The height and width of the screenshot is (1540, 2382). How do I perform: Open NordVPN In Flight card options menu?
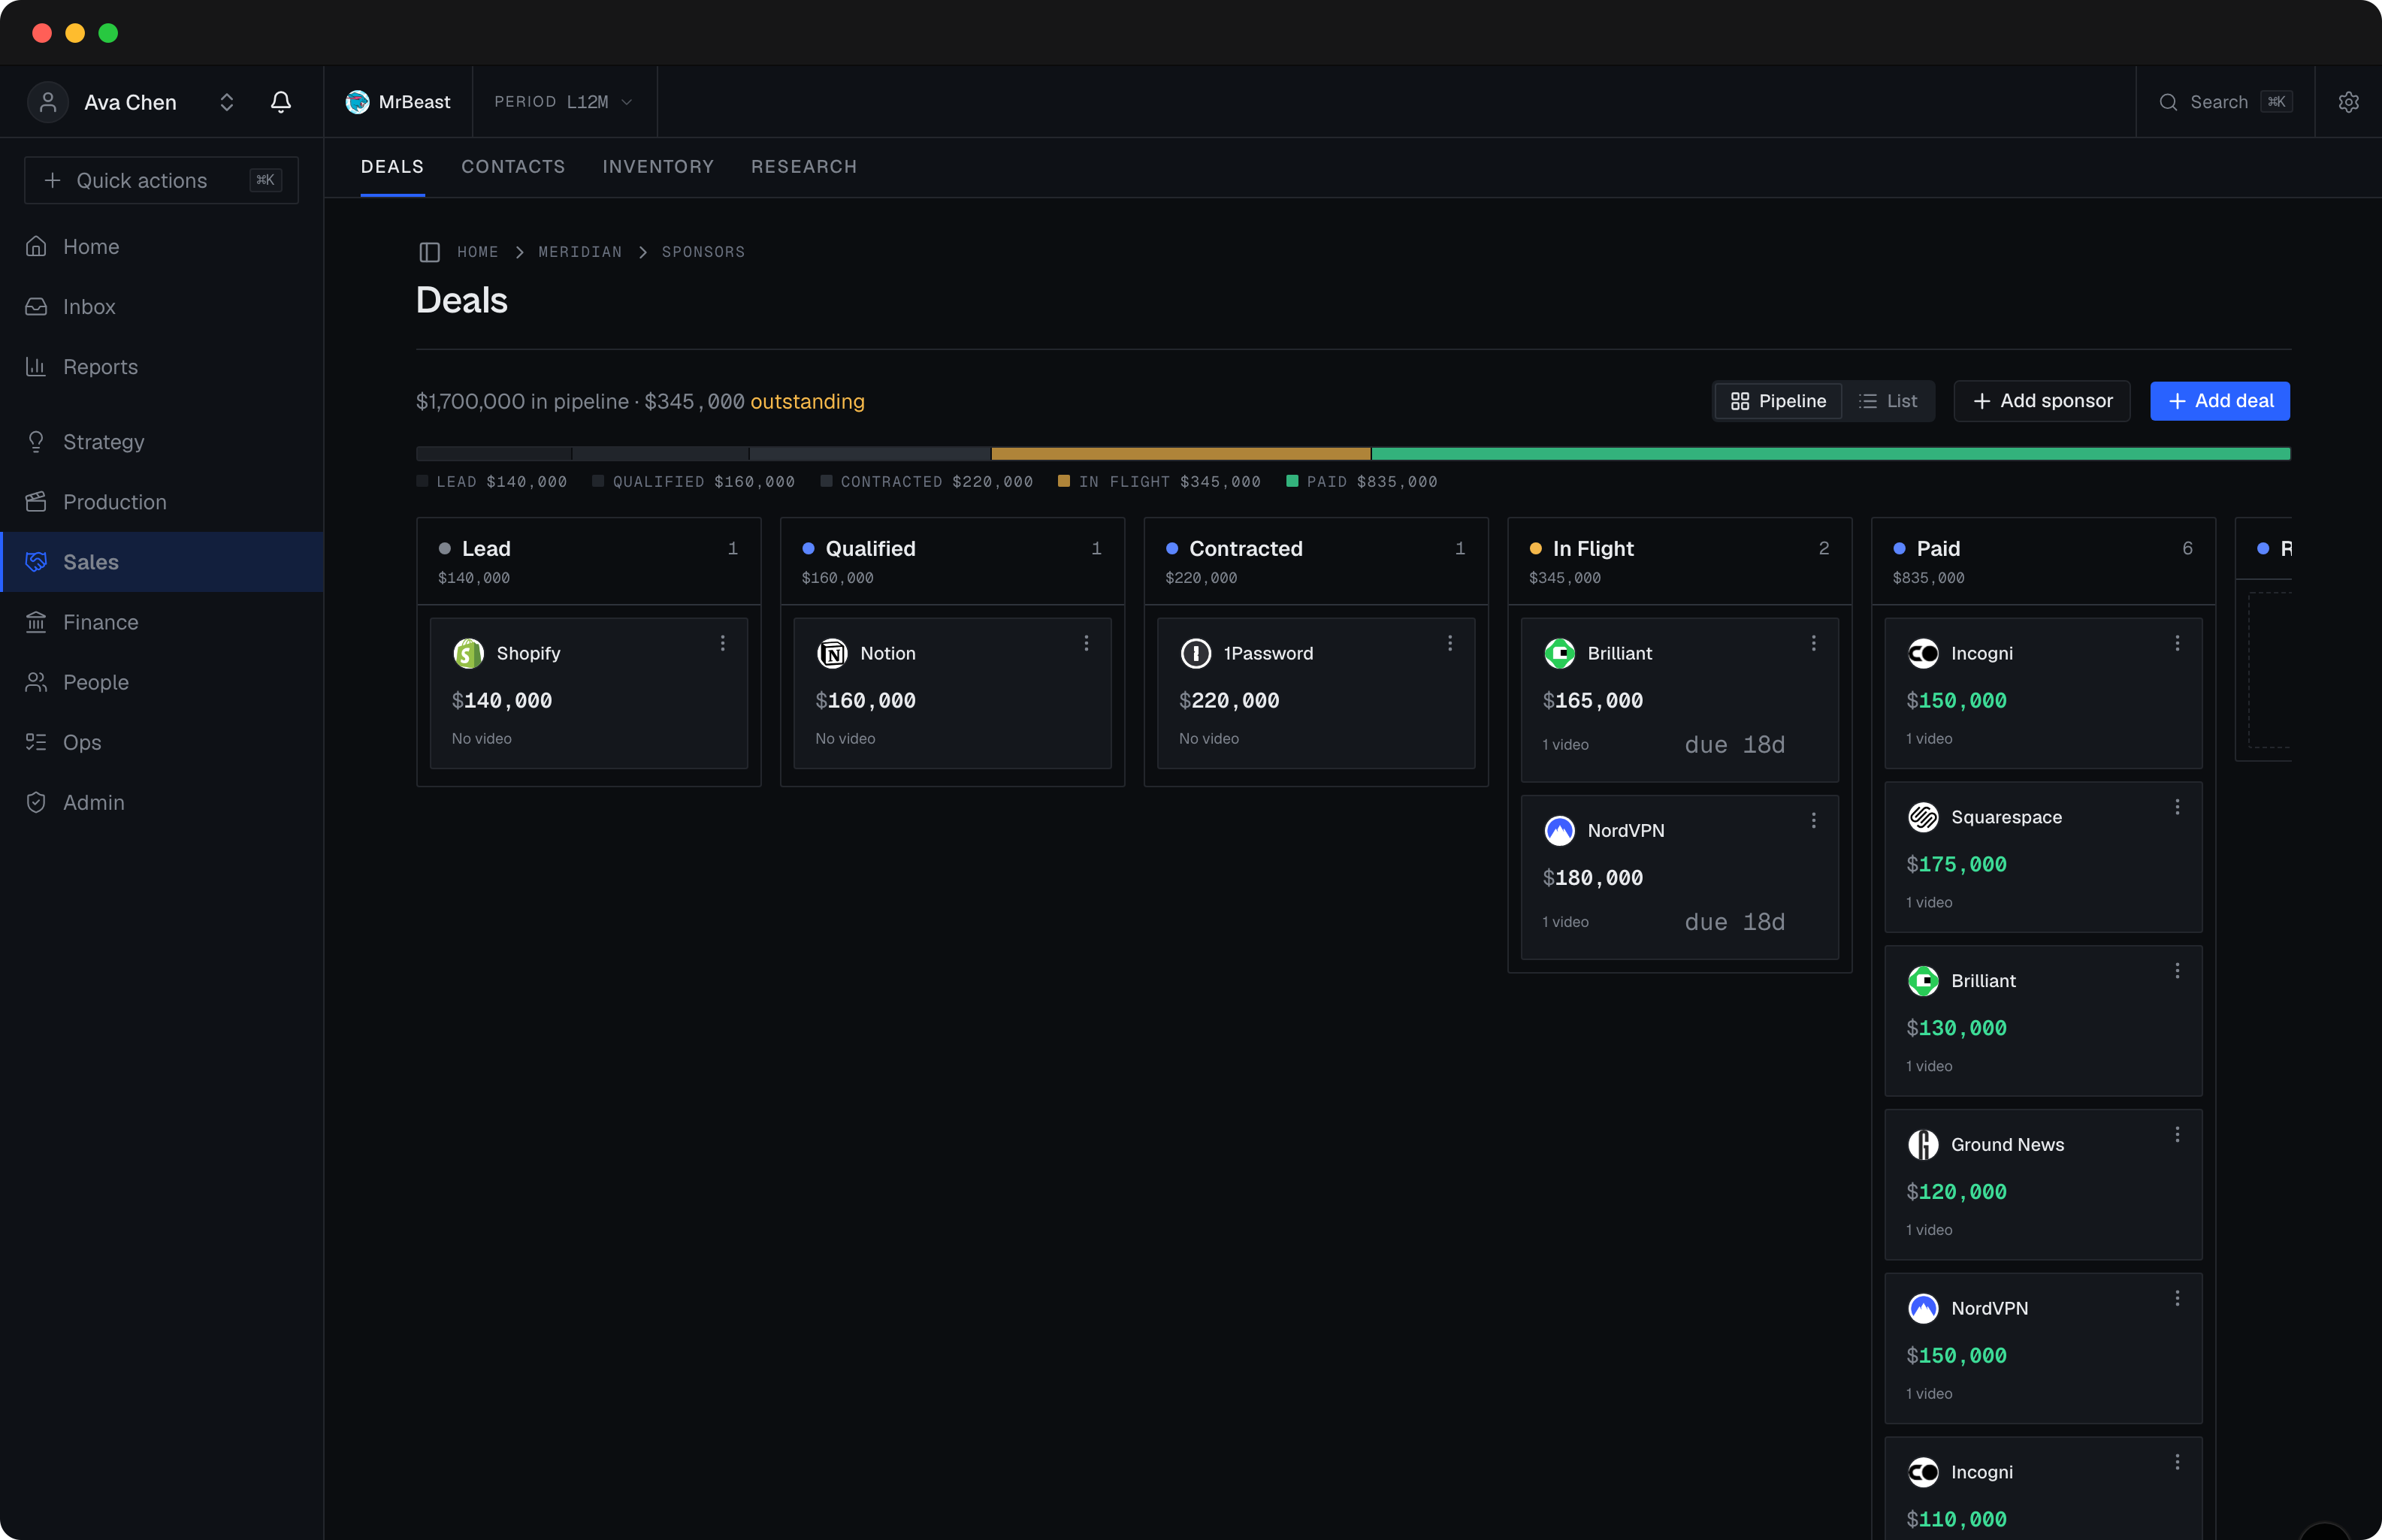click(x=1814, y=820)
